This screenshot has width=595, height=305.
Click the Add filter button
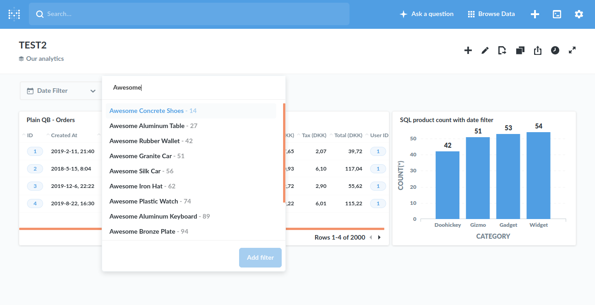260,257
